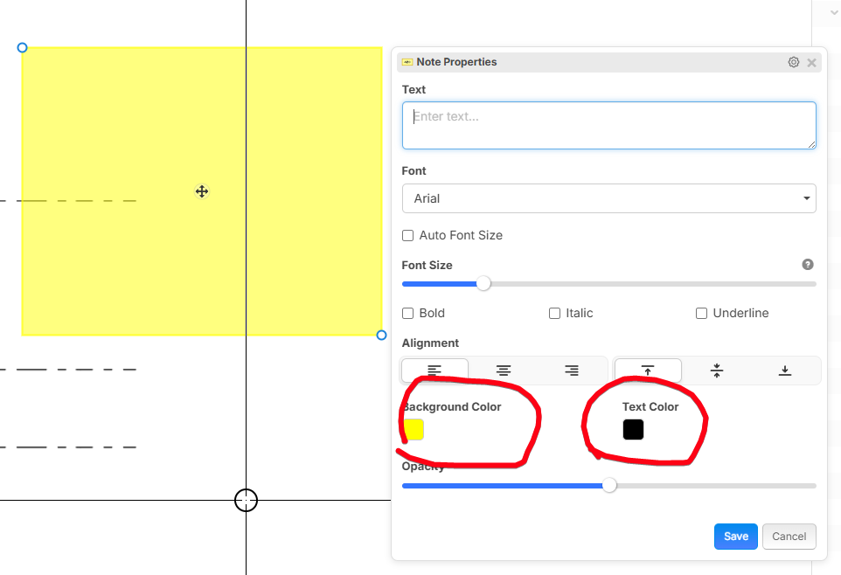The height and width of the screenshot is (575, 841).
Task: Enable the Underline checkbox
Action: pos(701,314)
